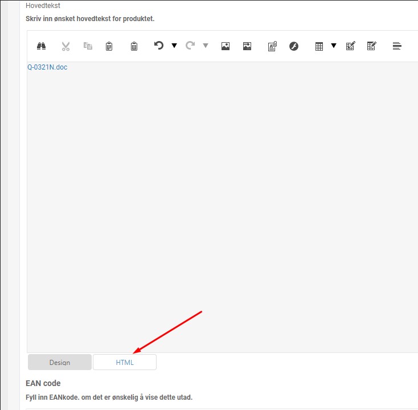Click the first table edit pencil icon
The image size is (418, 410).
(350, 46)
